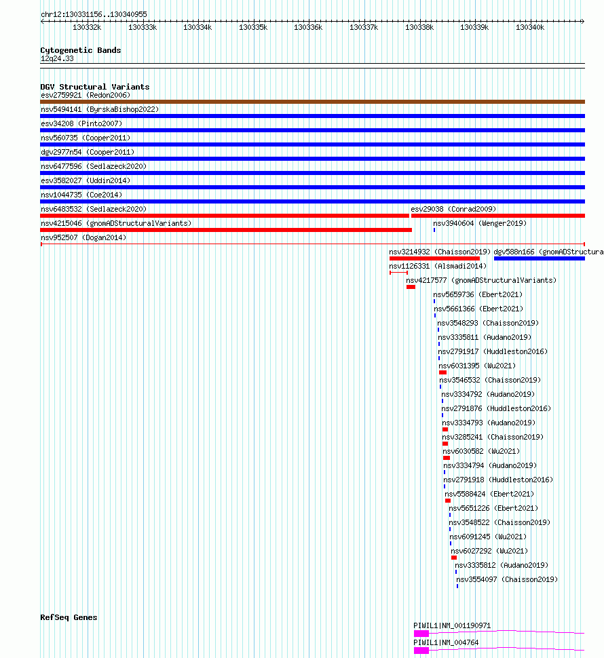Open dgv588n166 gnomAD variant label
Screen dimensions: 604x658
click(x=548, y=252)
